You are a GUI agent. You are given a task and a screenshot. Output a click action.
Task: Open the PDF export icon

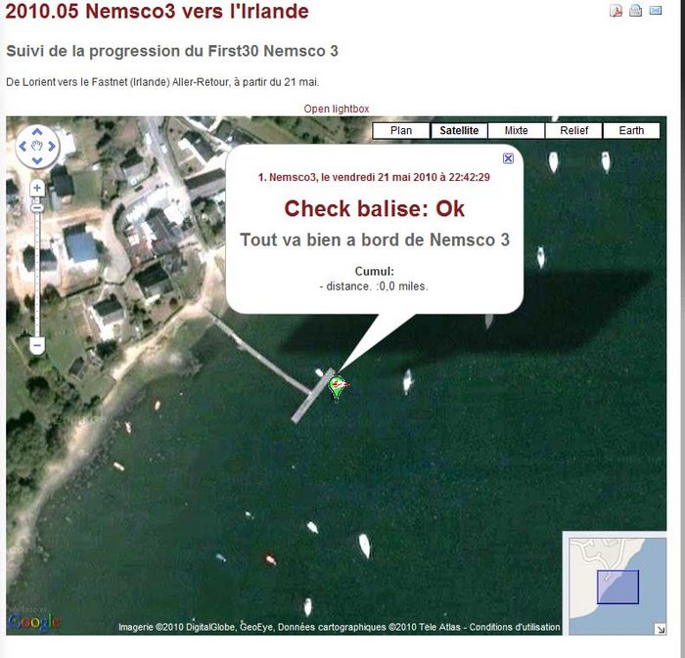[616, 11]
